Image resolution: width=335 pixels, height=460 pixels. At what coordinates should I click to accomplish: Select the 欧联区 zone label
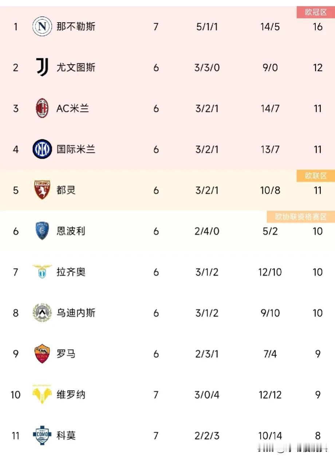pyautogui.click(x=316, y=176)
